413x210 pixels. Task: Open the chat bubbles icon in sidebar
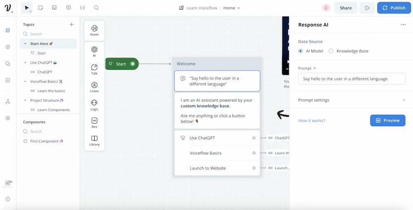[x=8, y=64]
